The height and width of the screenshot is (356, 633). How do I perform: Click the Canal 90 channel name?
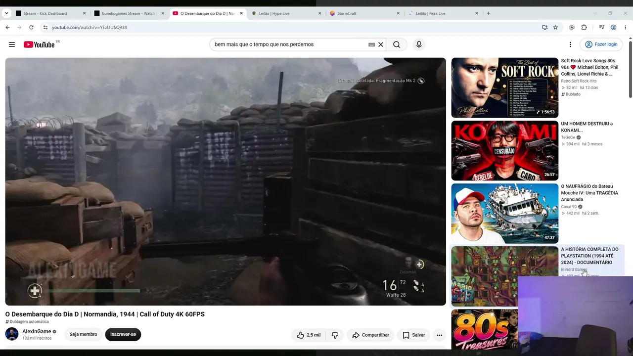pyautogui.click(x=569, y=207)
